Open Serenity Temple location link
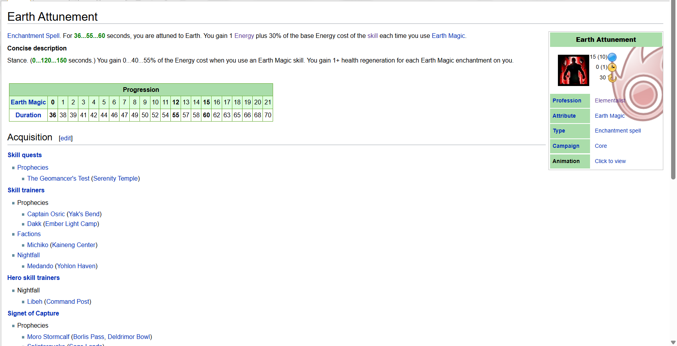 [116, 178]
